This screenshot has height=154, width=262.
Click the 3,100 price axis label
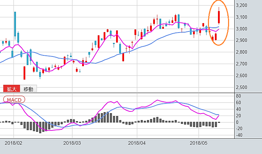(x=242, y=17)
